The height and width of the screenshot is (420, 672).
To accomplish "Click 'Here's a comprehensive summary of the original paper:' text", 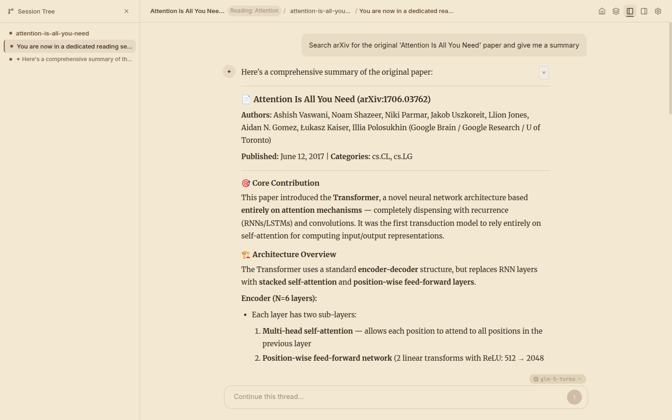I will [337, 72].
